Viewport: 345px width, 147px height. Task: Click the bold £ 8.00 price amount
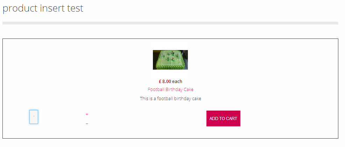[x=165, y=82]
